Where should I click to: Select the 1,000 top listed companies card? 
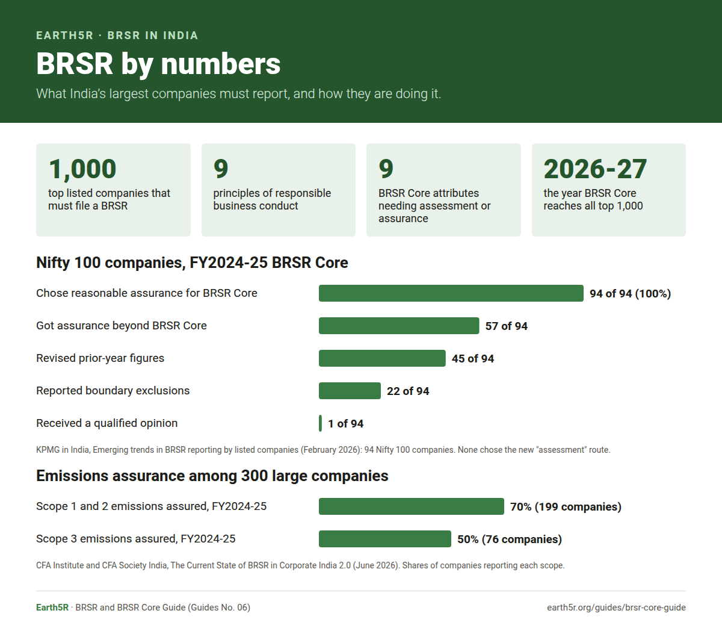(113, 190)
